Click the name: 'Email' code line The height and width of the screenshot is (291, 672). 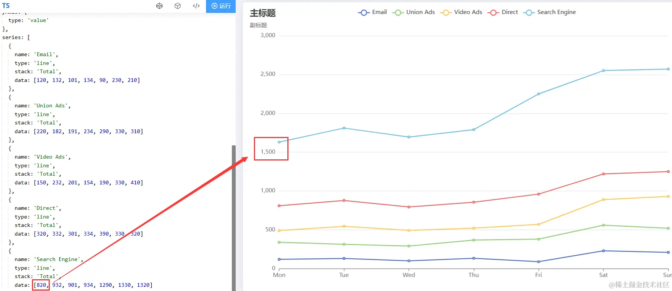click(36, 55)
